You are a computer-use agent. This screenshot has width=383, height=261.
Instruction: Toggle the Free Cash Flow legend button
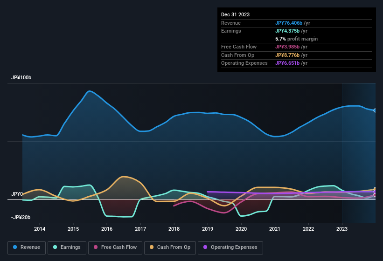tap(115, 247)
